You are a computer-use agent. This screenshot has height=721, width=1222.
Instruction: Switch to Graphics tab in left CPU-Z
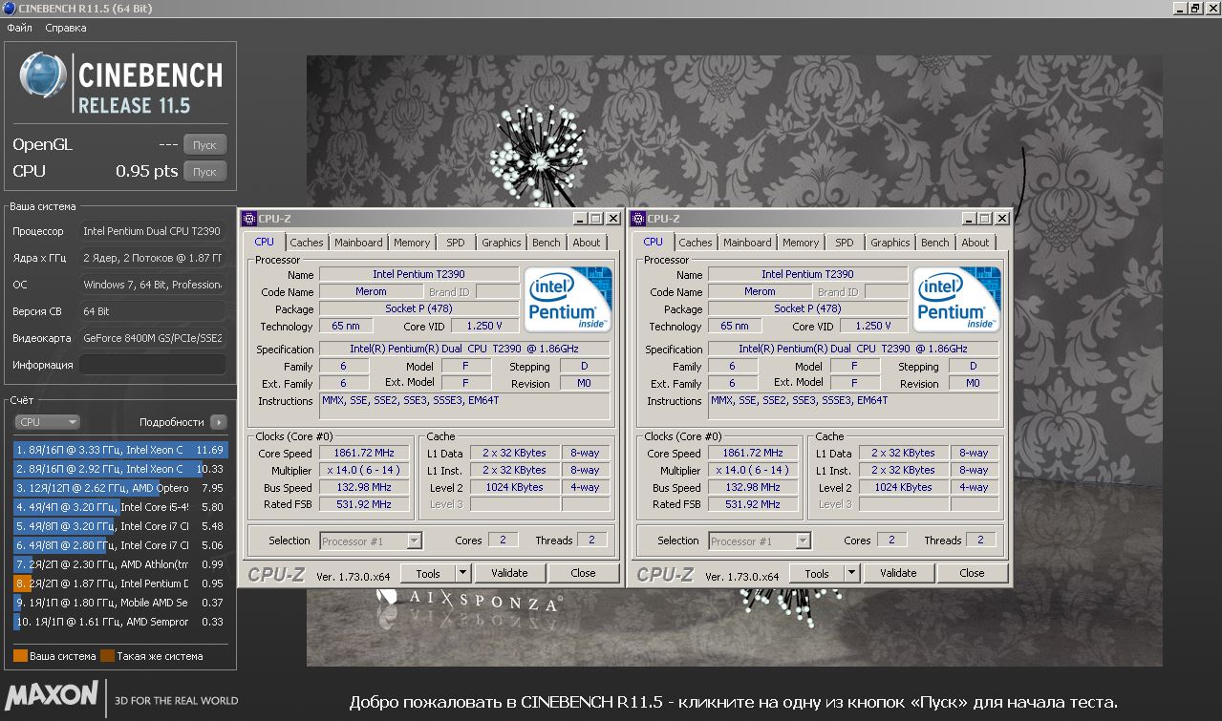pyautogui.click(x=502, y=243)
